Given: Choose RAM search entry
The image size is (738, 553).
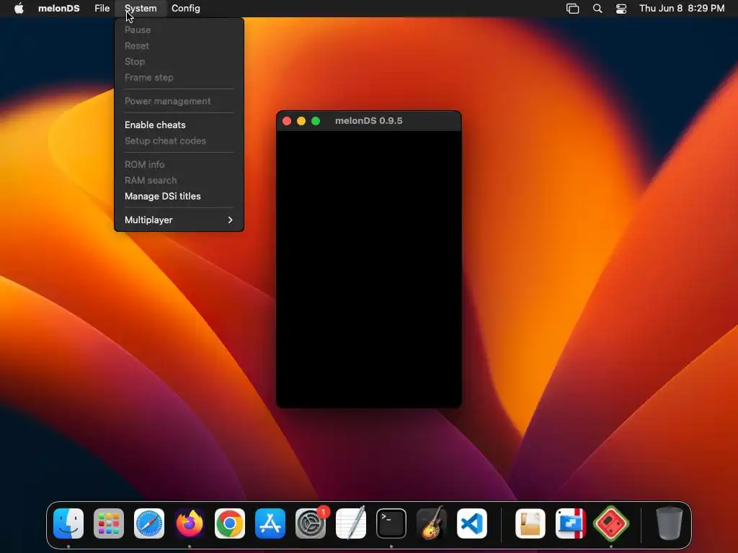Looking at the screenshot, I should coord(179,181).
